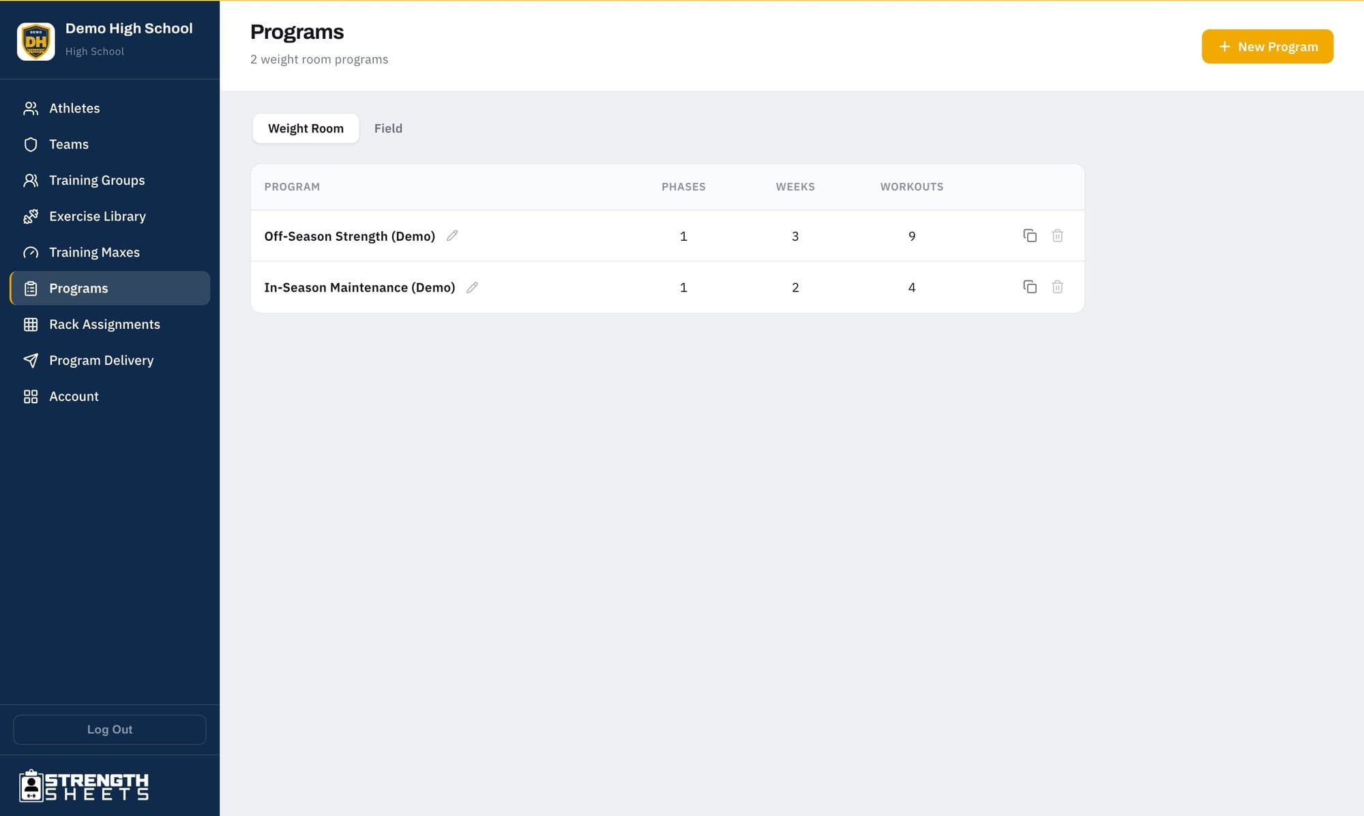Click the Programs page heading
Viewport: 1364px width, 816px height.
coord(297,32)
